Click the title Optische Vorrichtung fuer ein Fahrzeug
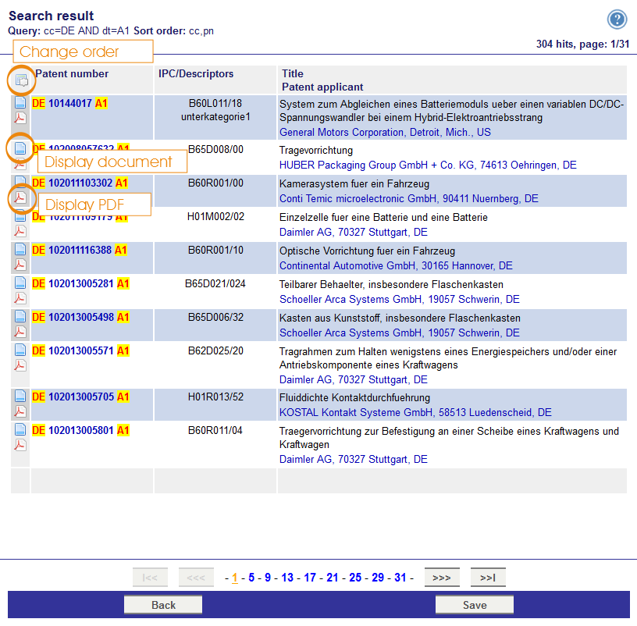Screen dimensions: 637x626 click(x=367, y=251)
